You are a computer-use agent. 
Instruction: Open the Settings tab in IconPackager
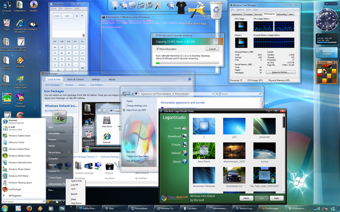[x=96, y=79]
